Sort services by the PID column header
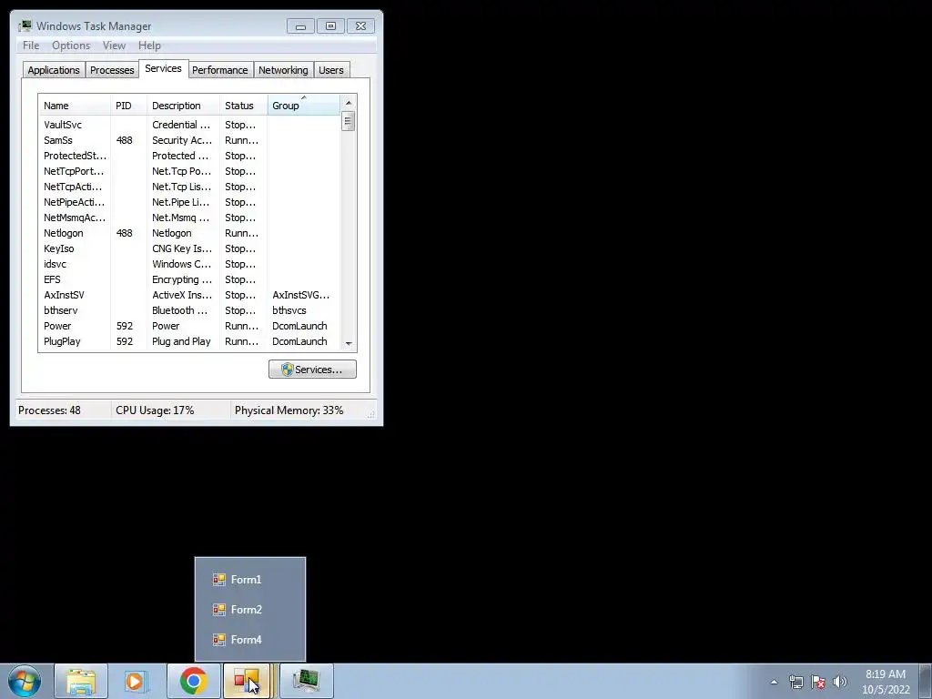Image resolution: width=932 pixels, height=699 pixels. [128, 106]
